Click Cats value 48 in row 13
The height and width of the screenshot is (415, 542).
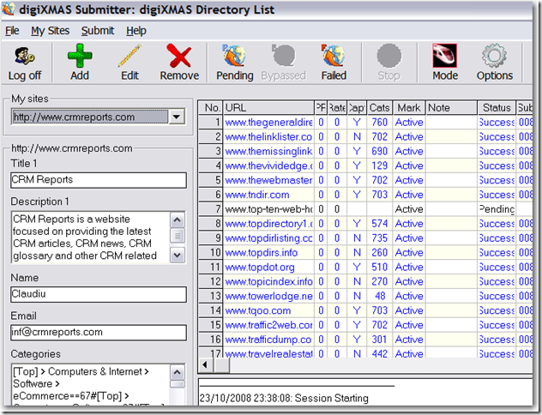[x=380, y=297]
